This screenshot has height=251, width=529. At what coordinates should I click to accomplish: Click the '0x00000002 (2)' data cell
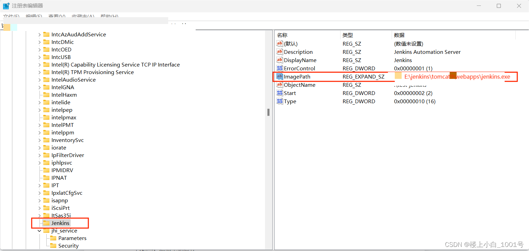click(413, 93)
